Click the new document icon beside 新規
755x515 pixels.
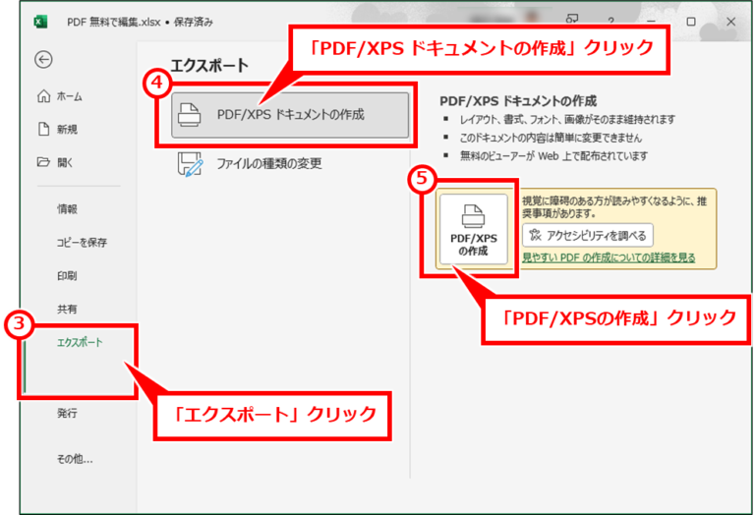pos(44,129)
